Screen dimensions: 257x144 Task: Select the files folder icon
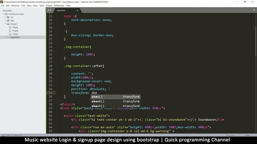click(x=8, y=20)
